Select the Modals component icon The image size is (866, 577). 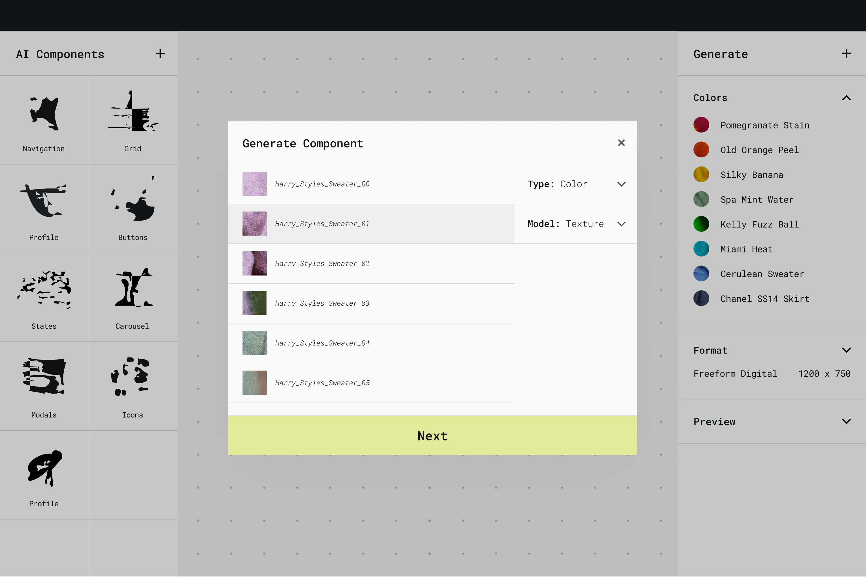tap(44, 376)
